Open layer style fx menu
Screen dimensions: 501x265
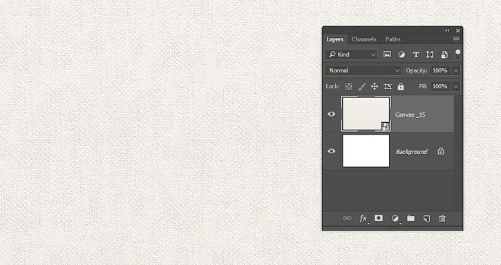point(363,219)
